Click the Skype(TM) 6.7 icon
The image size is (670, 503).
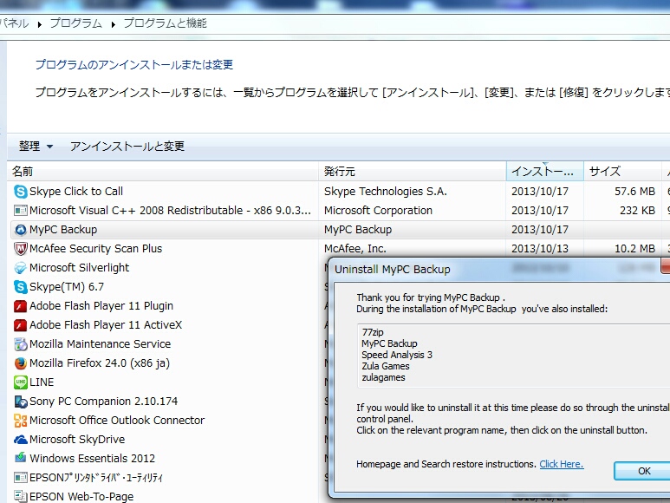[21, 287]
